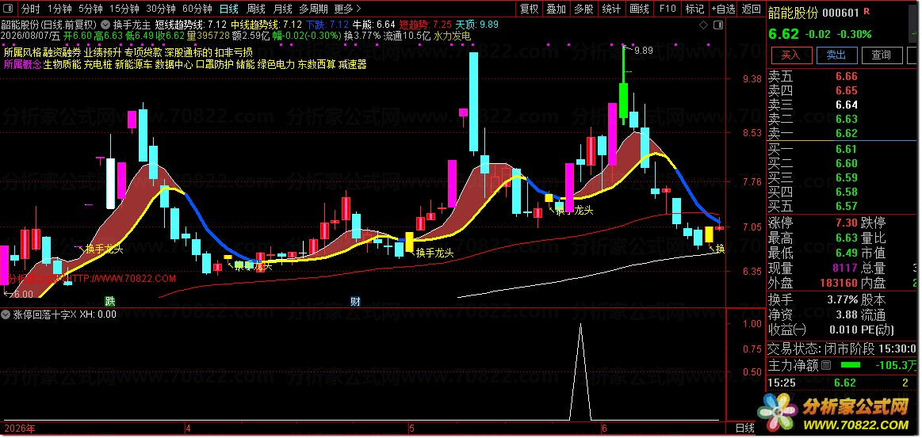Toggle the right info panel icon
Viewport: 922px width, 438px height.
click(x=718, y=25)
